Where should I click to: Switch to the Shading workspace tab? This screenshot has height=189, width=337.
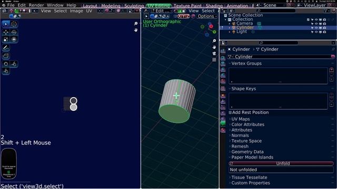tap(214, 6)
